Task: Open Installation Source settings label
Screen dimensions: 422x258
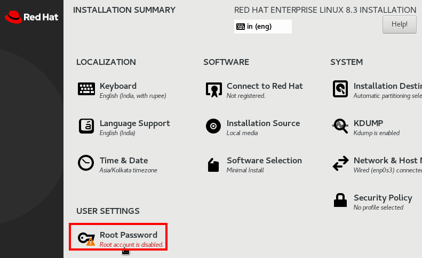Action: click(263, 123)
